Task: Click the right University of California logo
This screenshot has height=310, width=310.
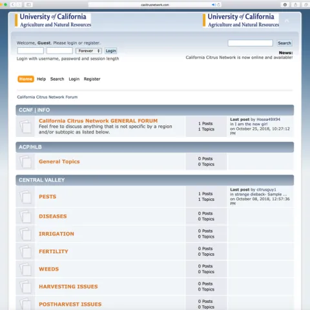Action: click(x=241, y=21)
